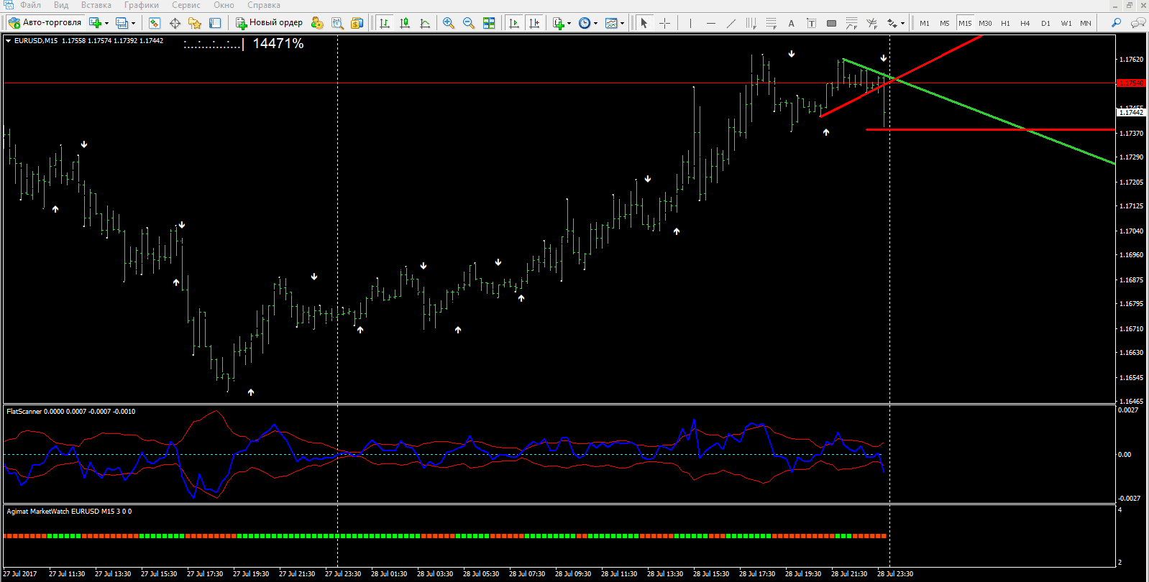Toggle Авто-торговля auto trading

45,23
